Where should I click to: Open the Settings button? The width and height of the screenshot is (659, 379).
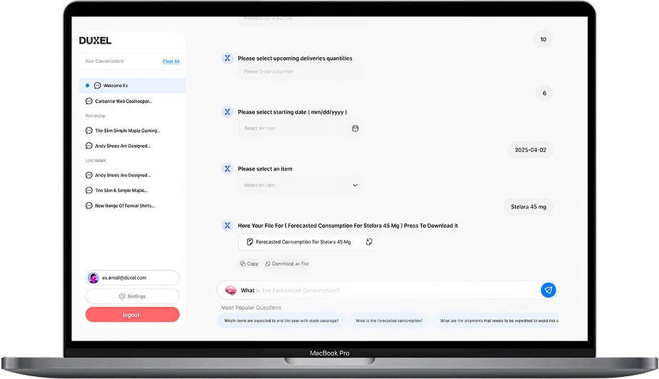[x=132, y=296]
